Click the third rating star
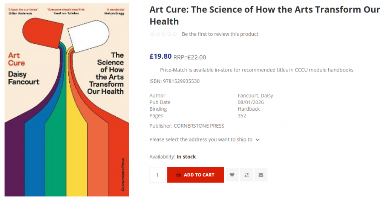Viewport: 386px width, 201px height. (164, 34)
